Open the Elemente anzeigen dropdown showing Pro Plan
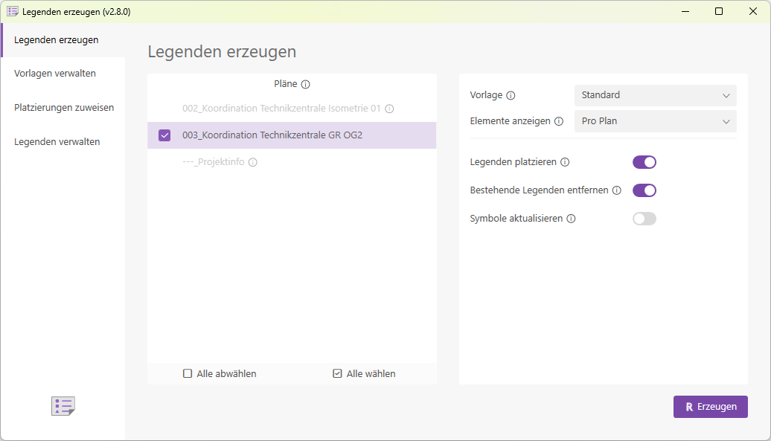 (654, 120)
